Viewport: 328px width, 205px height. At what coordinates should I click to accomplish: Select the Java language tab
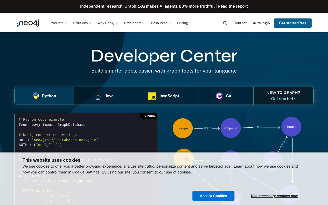coord(104,96)
